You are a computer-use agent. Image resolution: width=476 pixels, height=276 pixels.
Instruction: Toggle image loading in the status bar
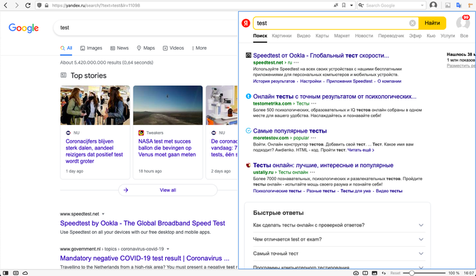point(373,272)
